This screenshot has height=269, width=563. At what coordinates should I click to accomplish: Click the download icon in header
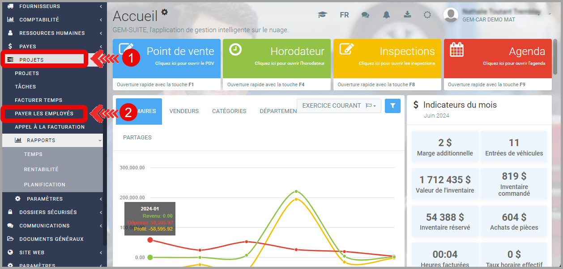[x=407, y=15]
